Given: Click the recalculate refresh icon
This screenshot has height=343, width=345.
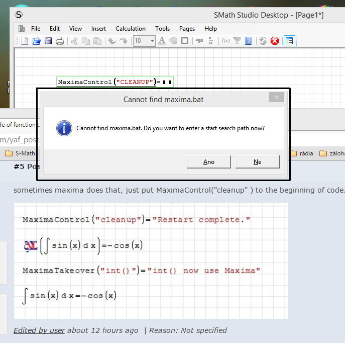Looking at the screenshot, I should [263, 41].
